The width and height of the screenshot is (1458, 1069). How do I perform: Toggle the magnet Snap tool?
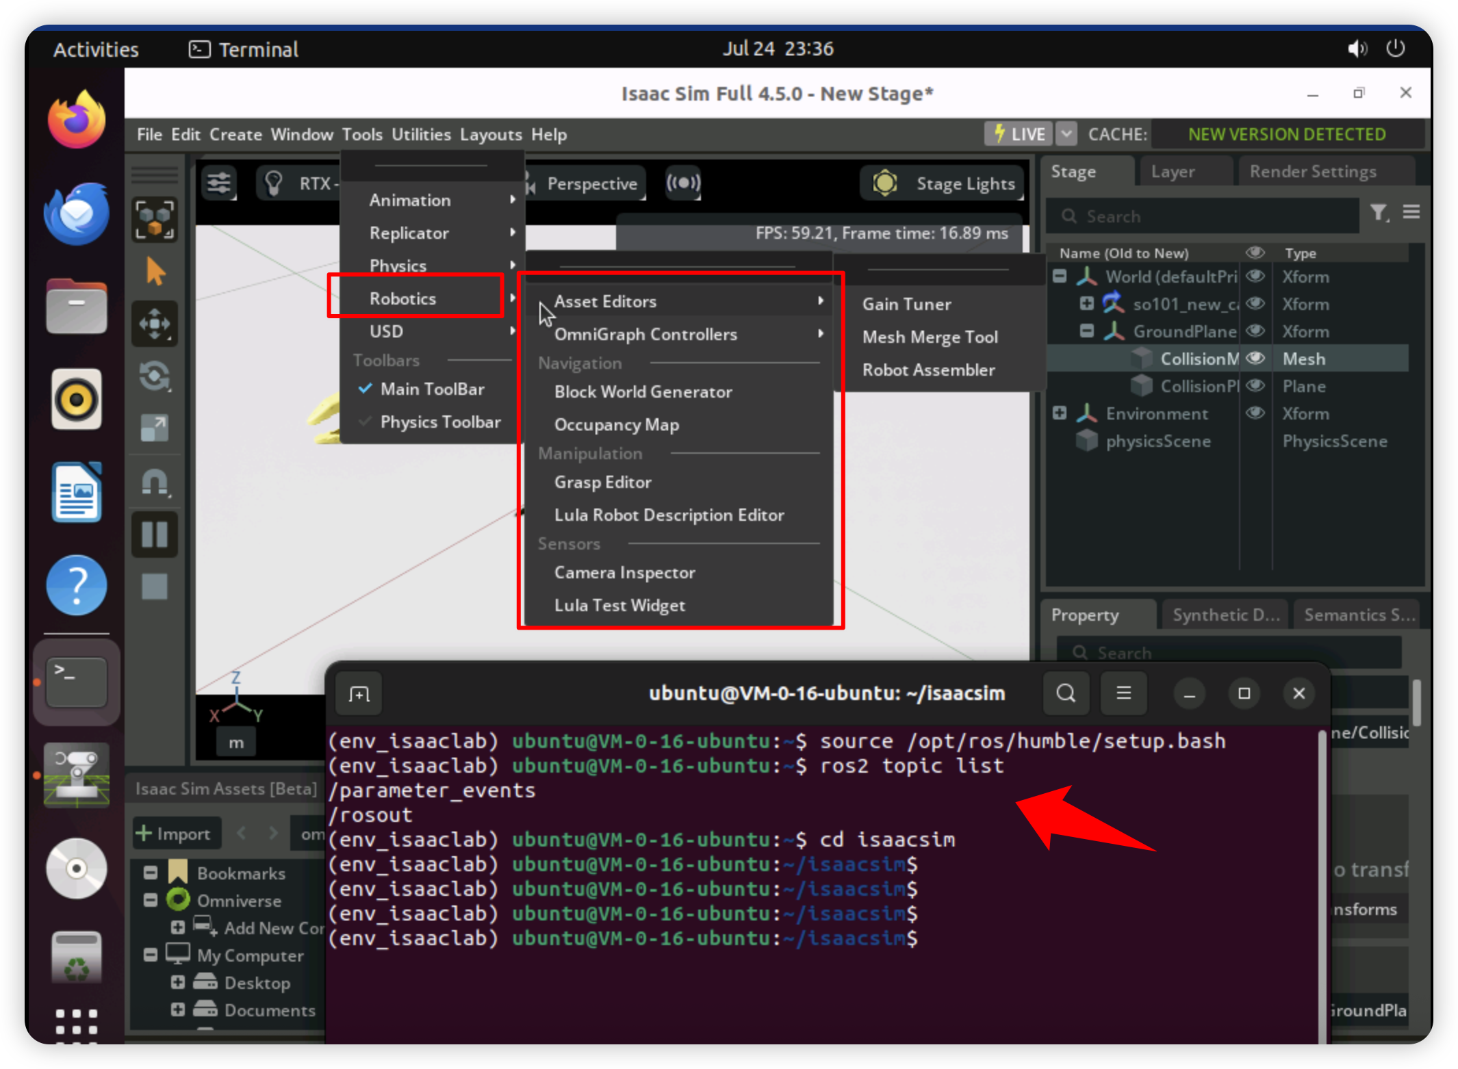pos(155,482)
